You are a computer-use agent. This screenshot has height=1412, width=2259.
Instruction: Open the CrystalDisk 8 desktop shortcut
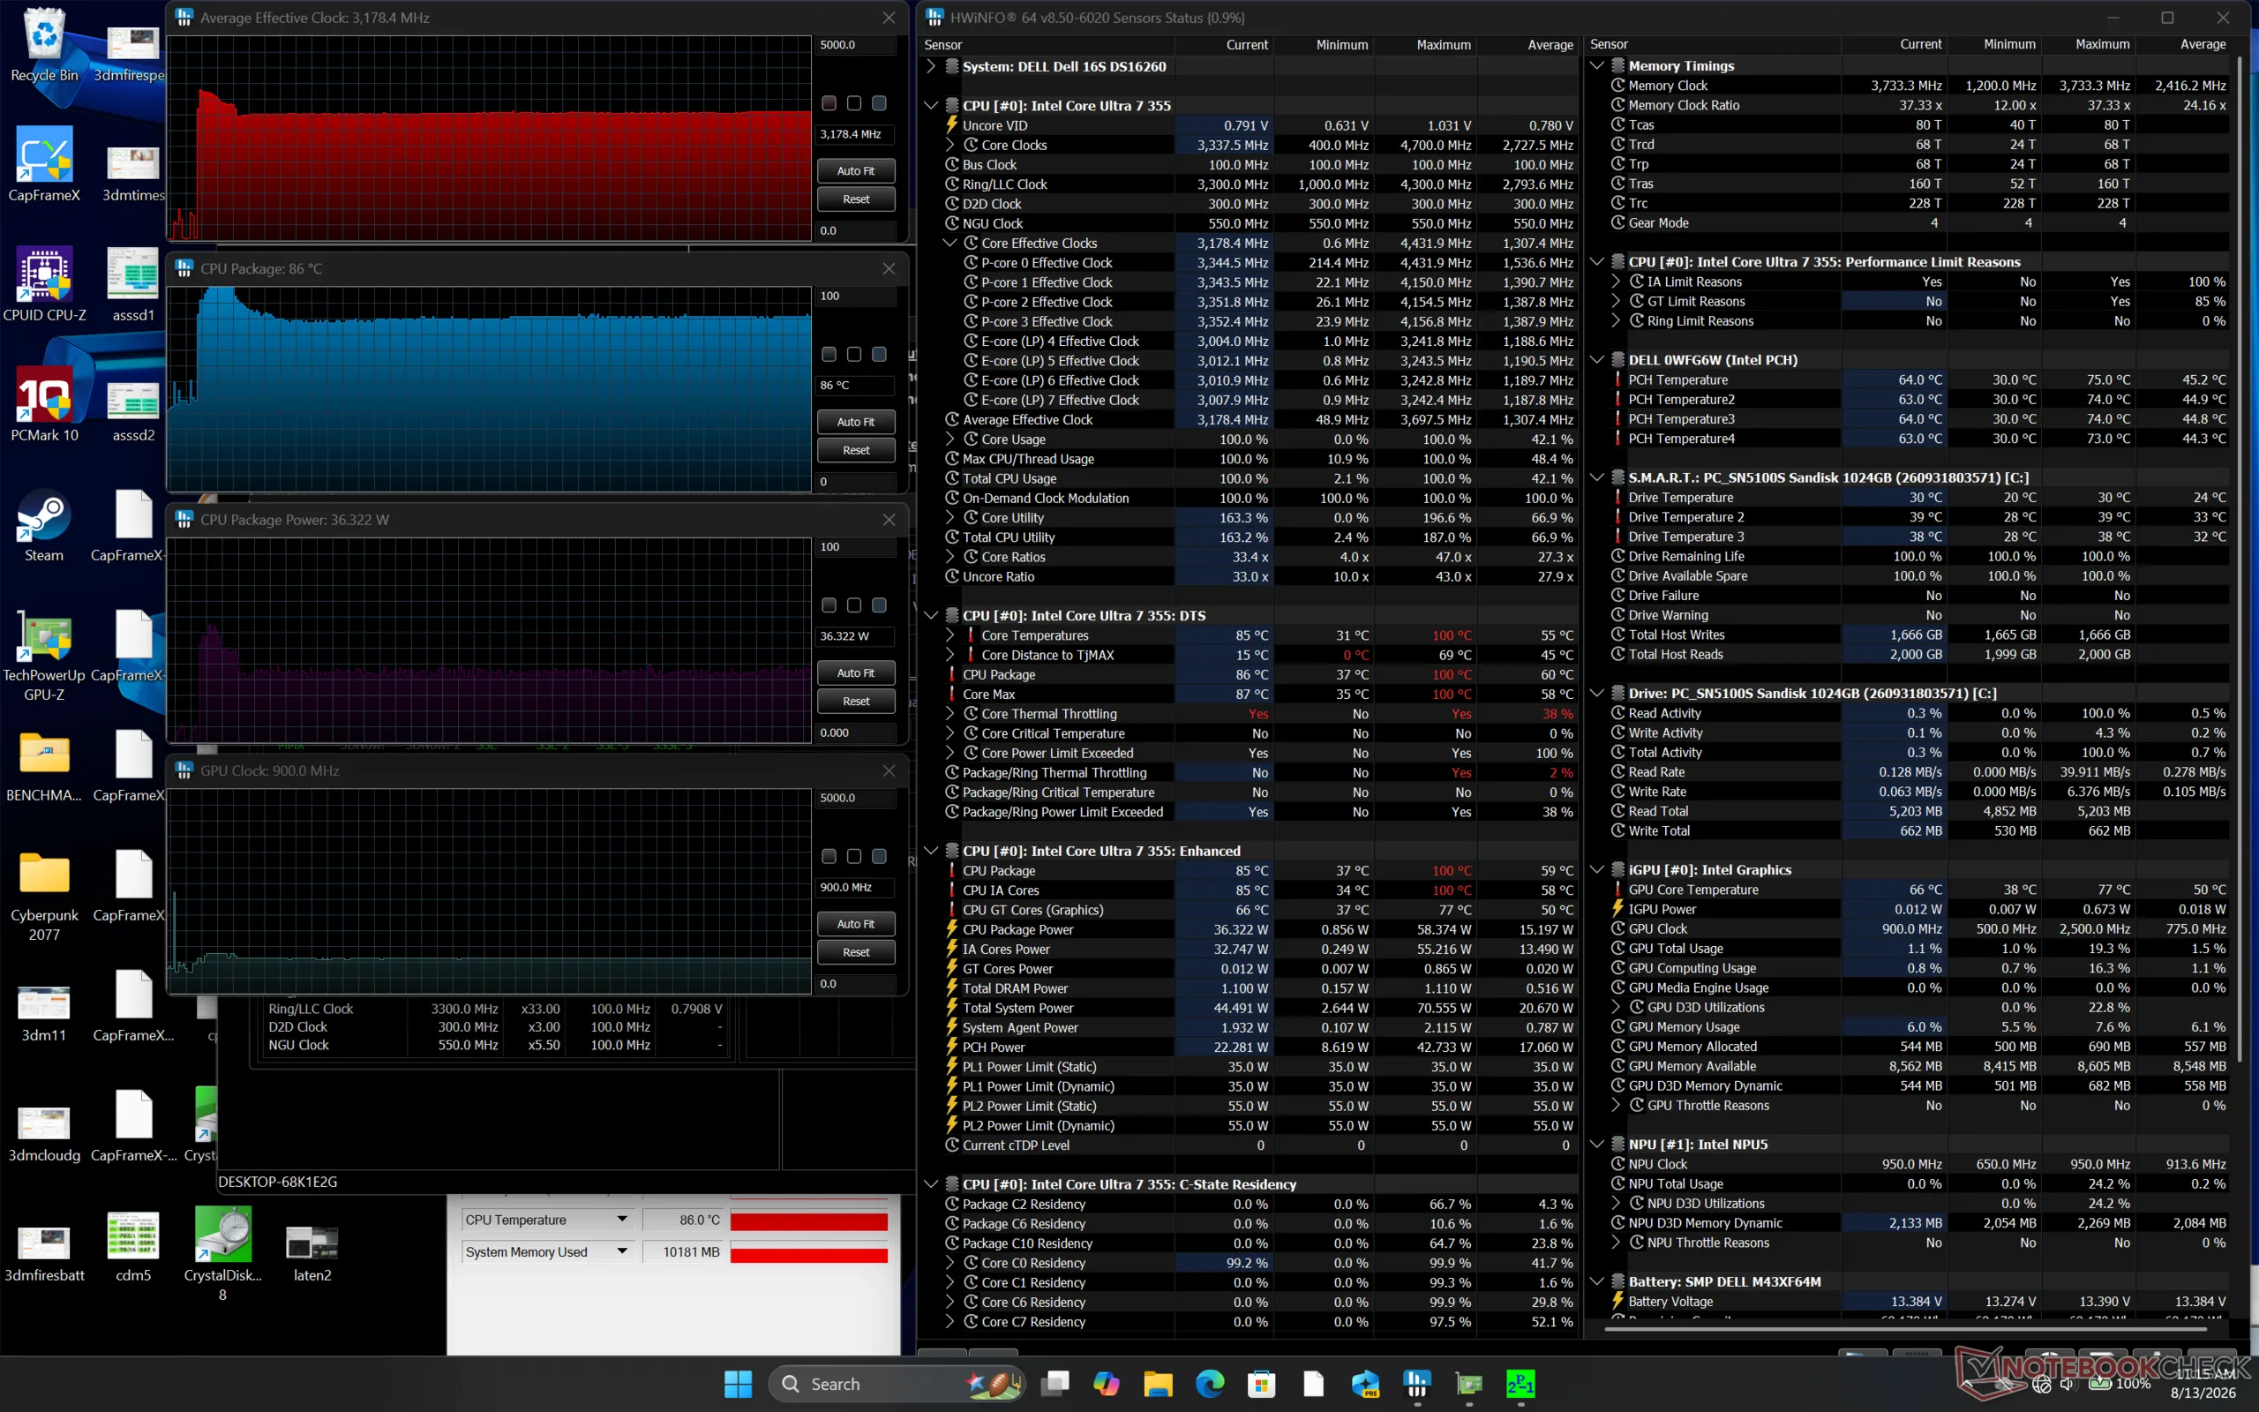pos(222,1253)
